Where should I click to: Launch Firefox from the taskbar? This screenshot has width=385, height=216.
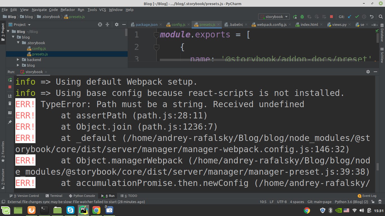[x=31, y=210]
